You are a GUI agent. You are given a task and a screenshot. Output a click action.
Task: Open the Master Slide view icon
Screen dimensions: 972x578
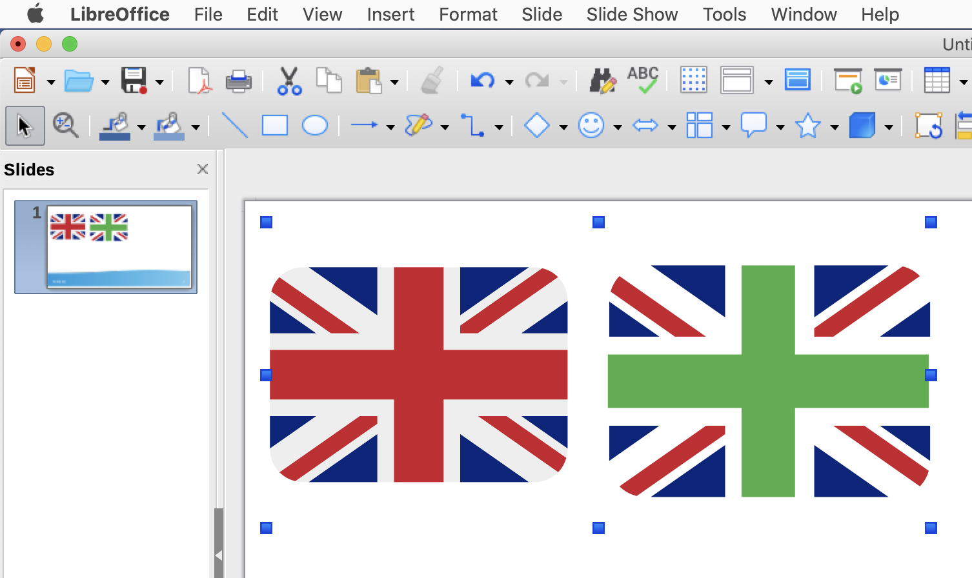click(798, 81)
